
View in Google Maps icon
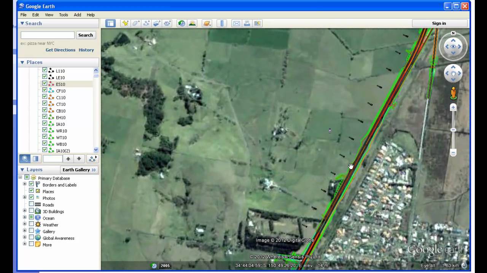(x=258, y=24)
